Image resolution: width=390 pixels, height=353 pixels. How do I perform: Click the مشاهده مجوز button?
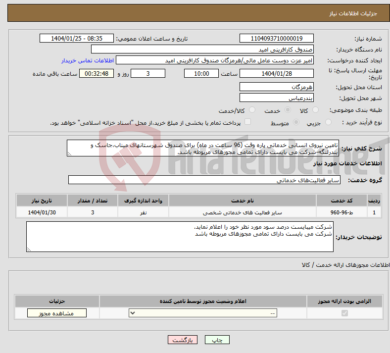point(57,313)
